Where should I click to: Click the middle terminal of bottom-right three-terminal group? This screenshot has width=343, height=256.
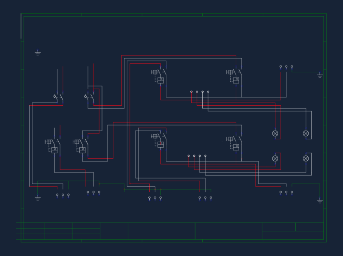[286, 193]
